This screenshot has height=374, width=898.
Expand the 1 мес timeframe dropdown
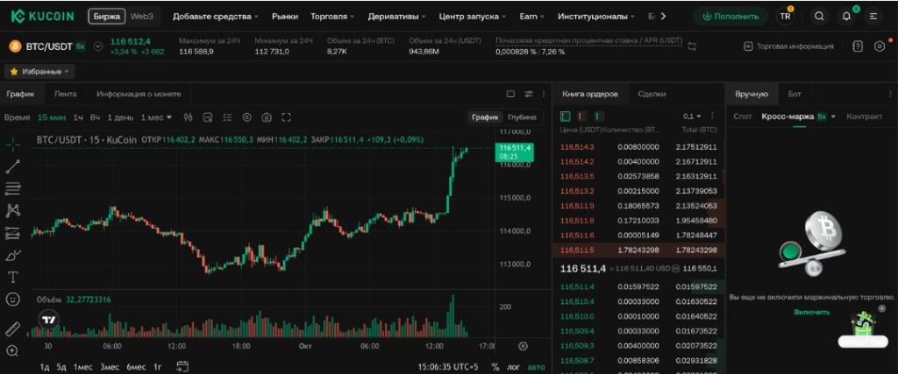(x=156, y=117)
